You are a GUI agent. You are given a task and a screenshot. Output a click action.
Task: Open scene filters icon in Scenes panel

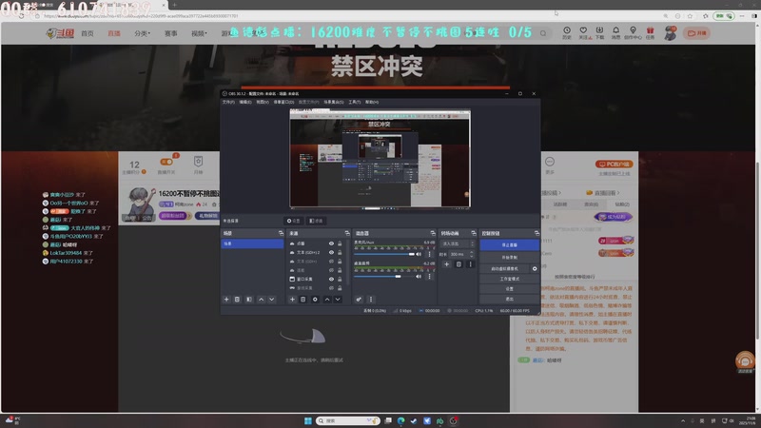pos(249,300)
